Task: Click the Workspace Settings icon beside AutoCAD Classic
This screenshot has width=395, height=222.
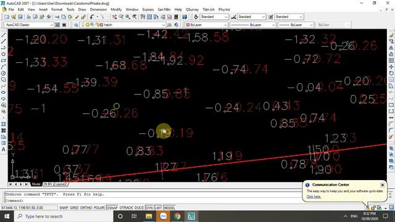Action: [x=57, y=25]
